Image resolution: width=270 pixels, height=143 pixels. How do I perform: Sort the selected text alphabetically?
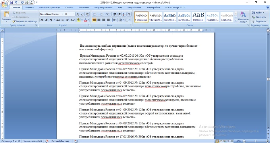(124, 14)
